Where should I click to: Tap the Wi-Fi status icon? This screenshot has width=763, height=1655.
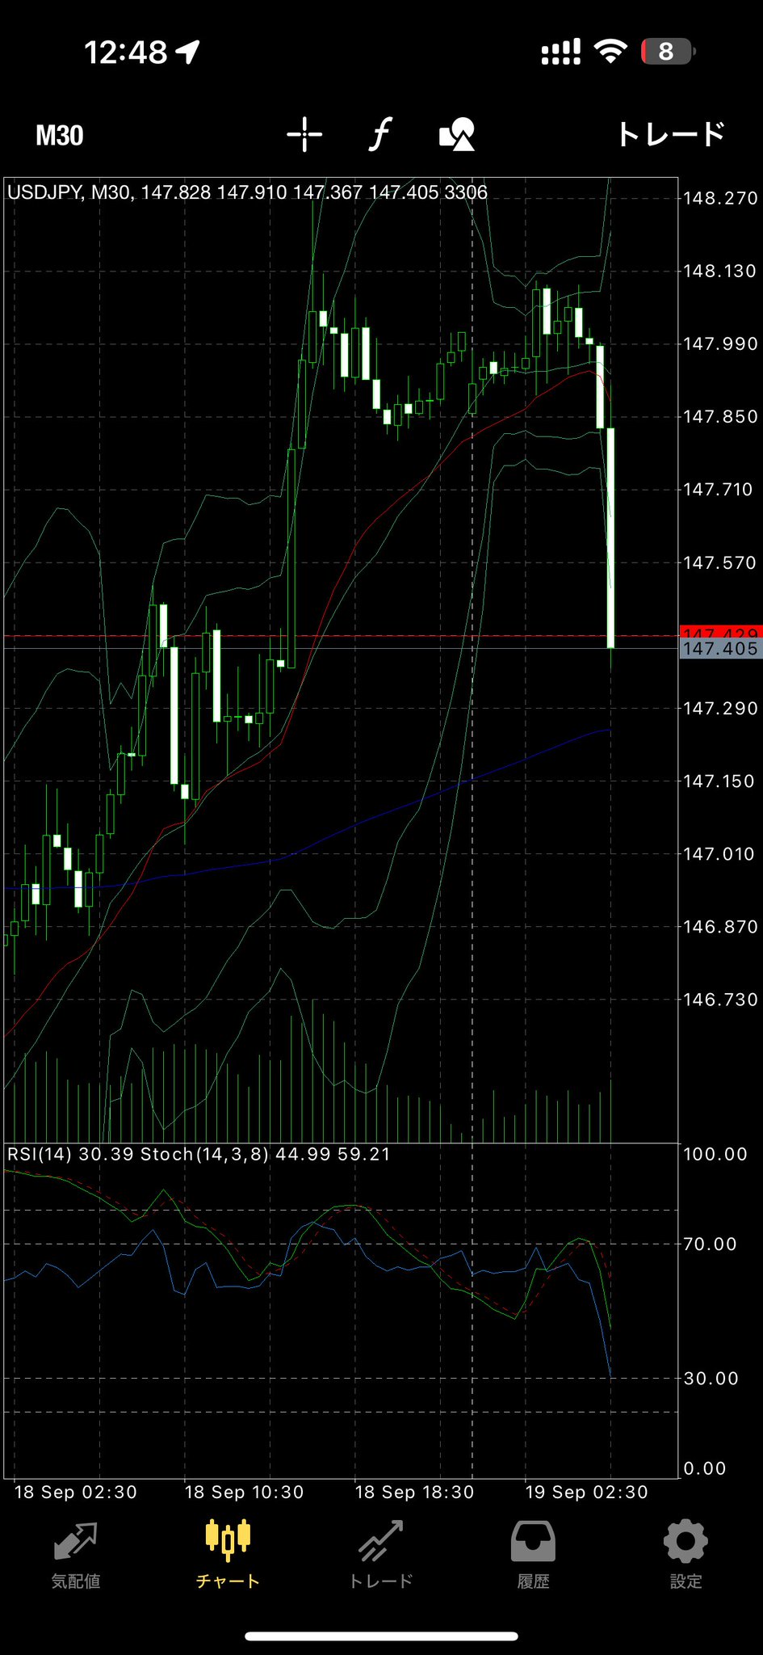(x=610, y=52)
